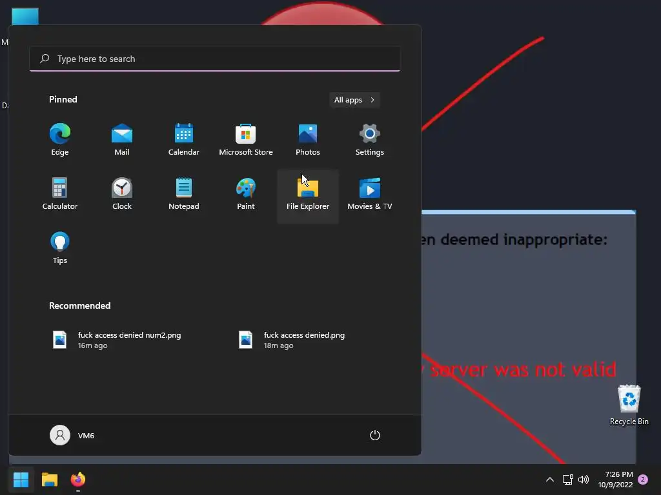
Task: Launch Paint
Action: tap(246, 194)
